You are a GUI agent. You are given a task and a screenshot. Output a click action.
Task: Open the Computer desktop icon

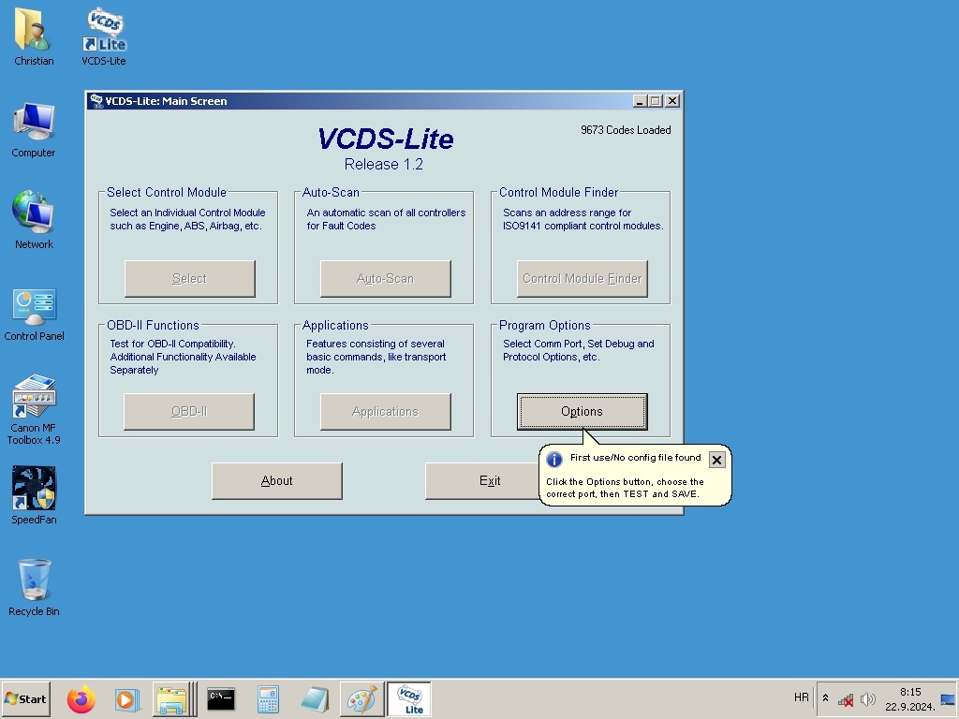pyautogui.click(x=34, y=129)
